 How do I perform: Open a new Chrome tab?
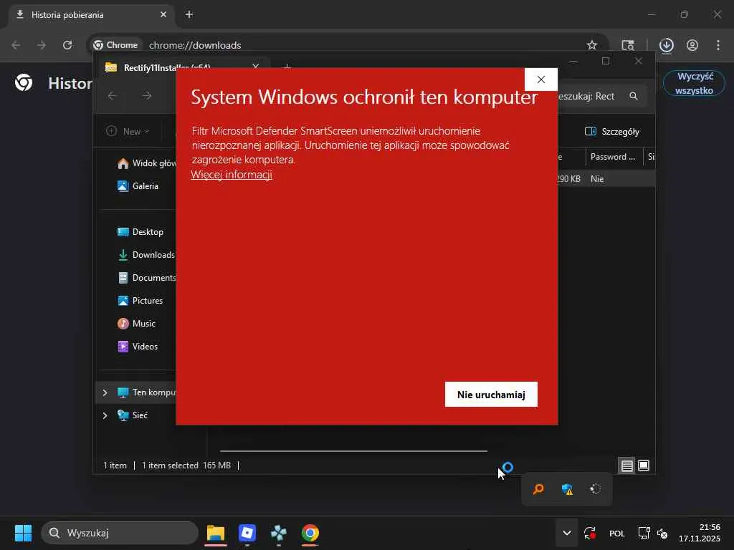[x=189, y=14]
